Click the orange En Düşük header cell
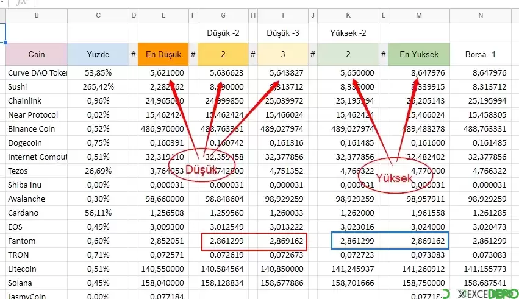 163,54
